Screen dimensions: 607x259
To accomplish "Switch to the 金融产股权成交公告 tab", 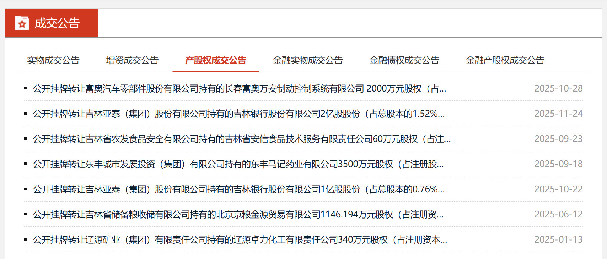I will (505, 60).
